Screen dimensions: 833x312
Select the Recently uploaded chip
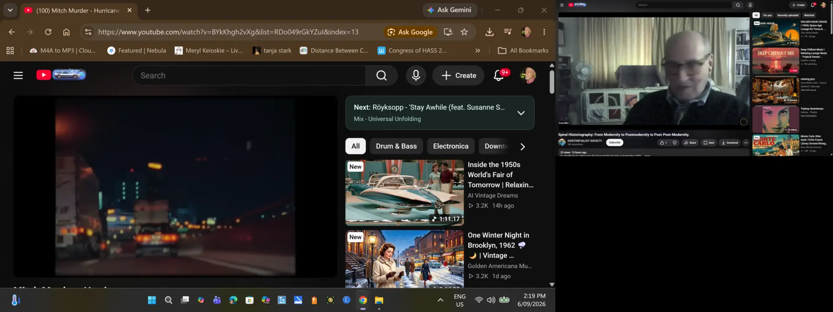pyautogui.click(x=787, y=15)
